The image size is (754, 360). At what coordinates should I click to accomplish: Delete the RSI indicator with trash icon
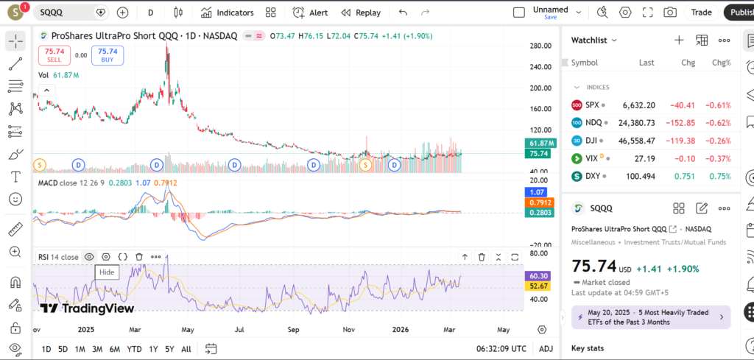[x=139, y=257]
